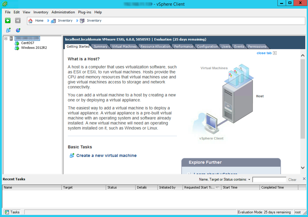Click the recent tasks filter text field

coord(269,179)
